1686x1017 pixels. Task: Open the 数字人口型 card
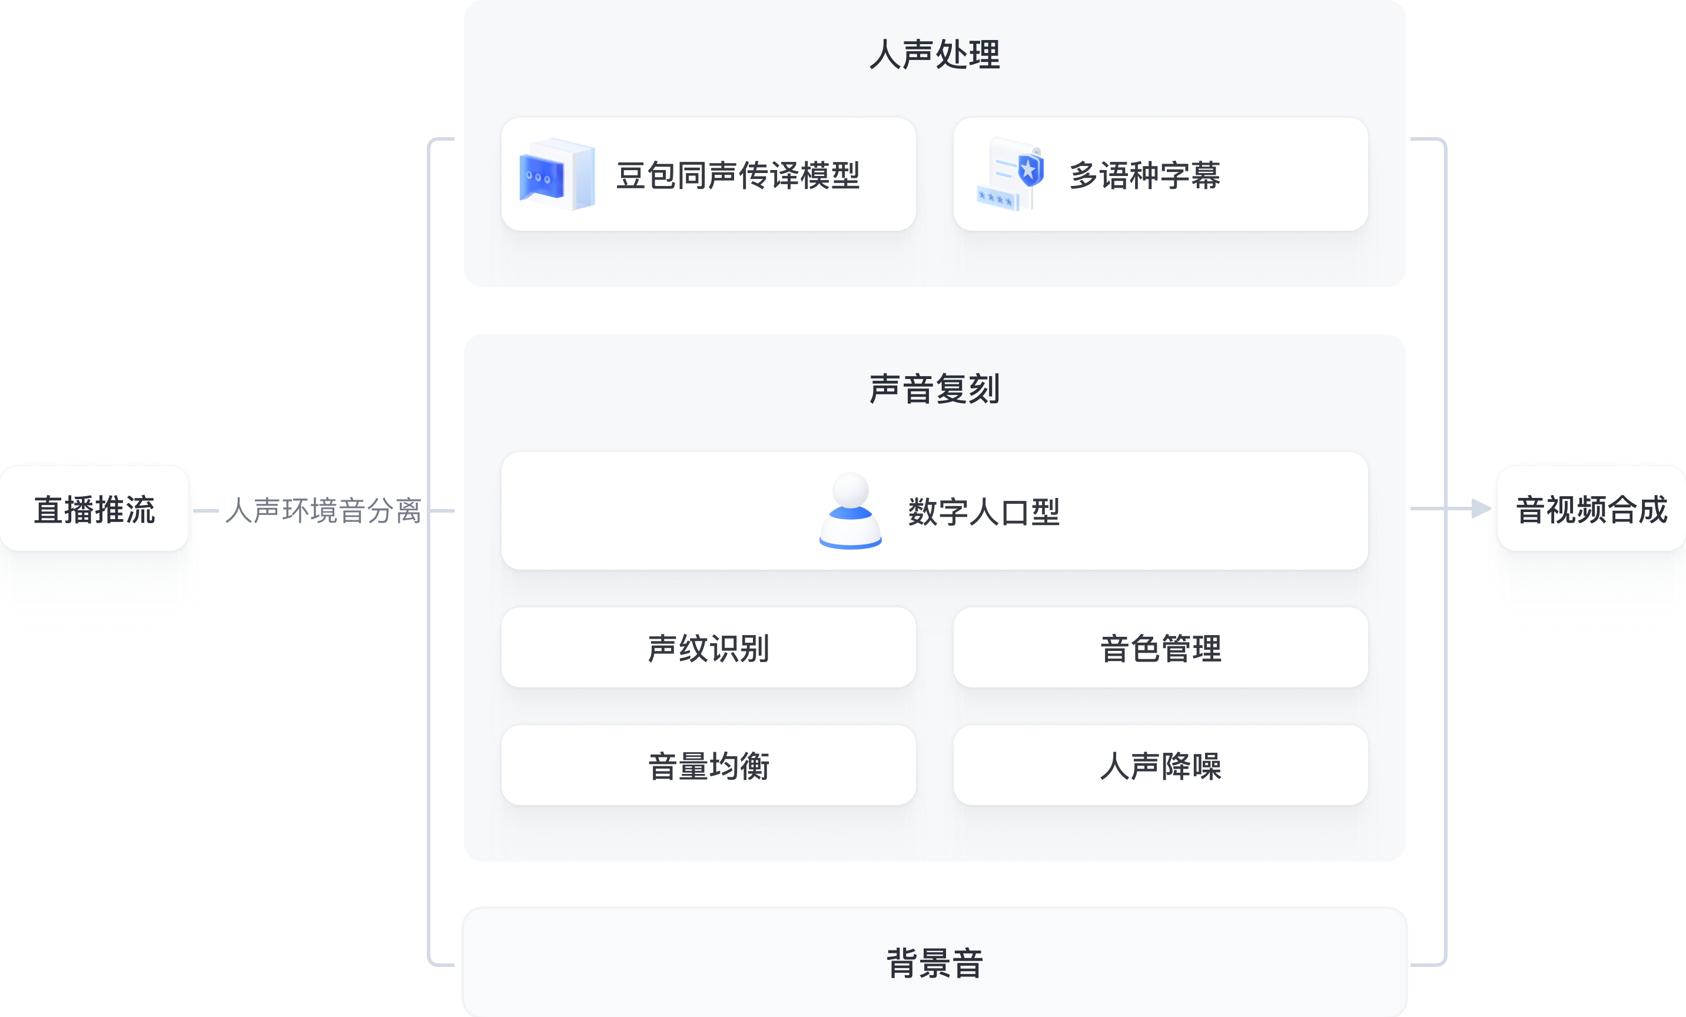click(935, 511)
